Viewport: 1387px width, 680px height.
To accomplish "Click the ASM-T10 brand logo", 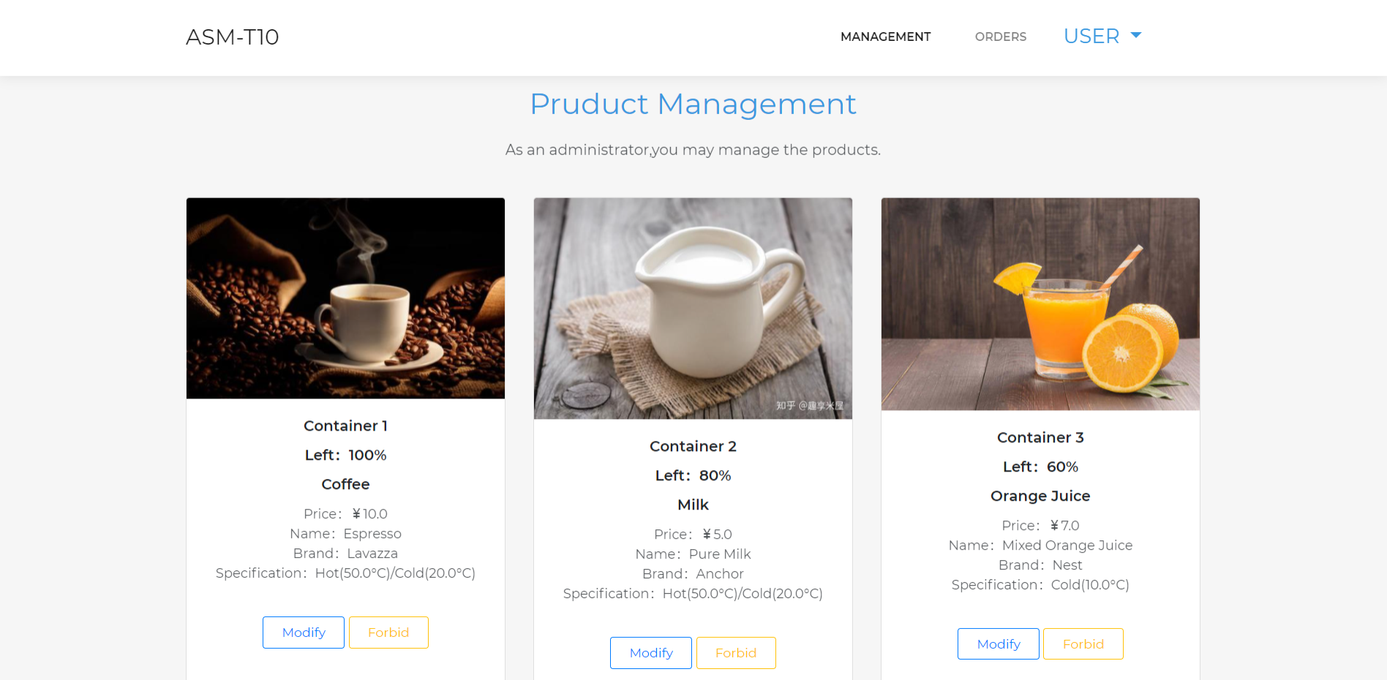I will point(233,37).
